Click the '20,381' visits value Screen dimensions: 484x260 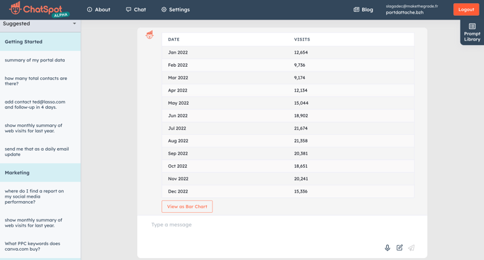coord(301,153)
